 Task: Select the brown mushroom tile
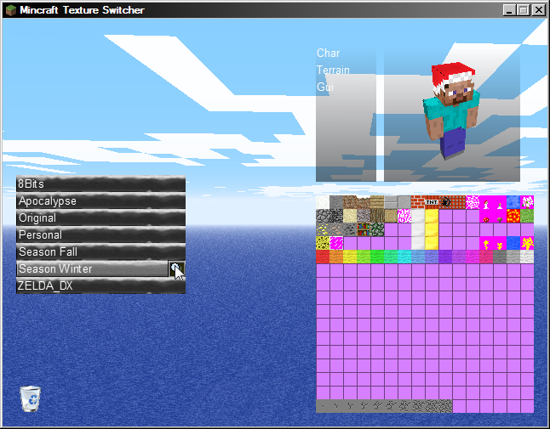pos(500,216)
